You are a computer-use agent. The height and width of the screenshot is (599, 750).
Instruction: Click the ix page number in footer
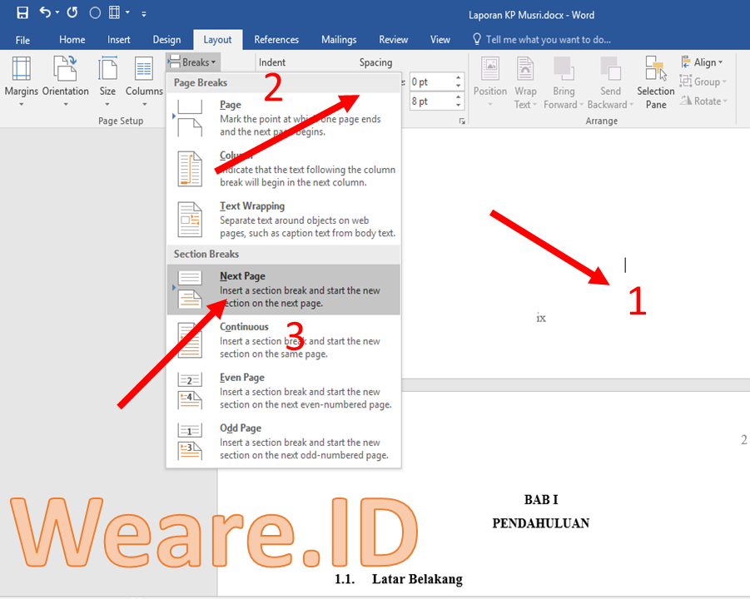(x=541, y=318)
